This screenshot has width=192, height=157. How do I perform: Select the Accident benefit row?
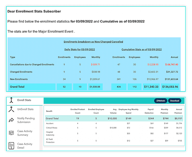point(114,124)
